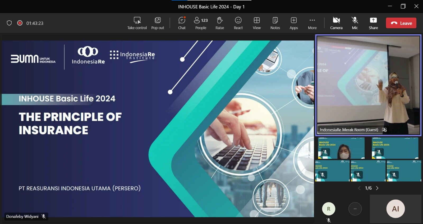Screen dimensions: 423x224
Task: Select the masked participant video tile
Action: [x=341, y=148]
